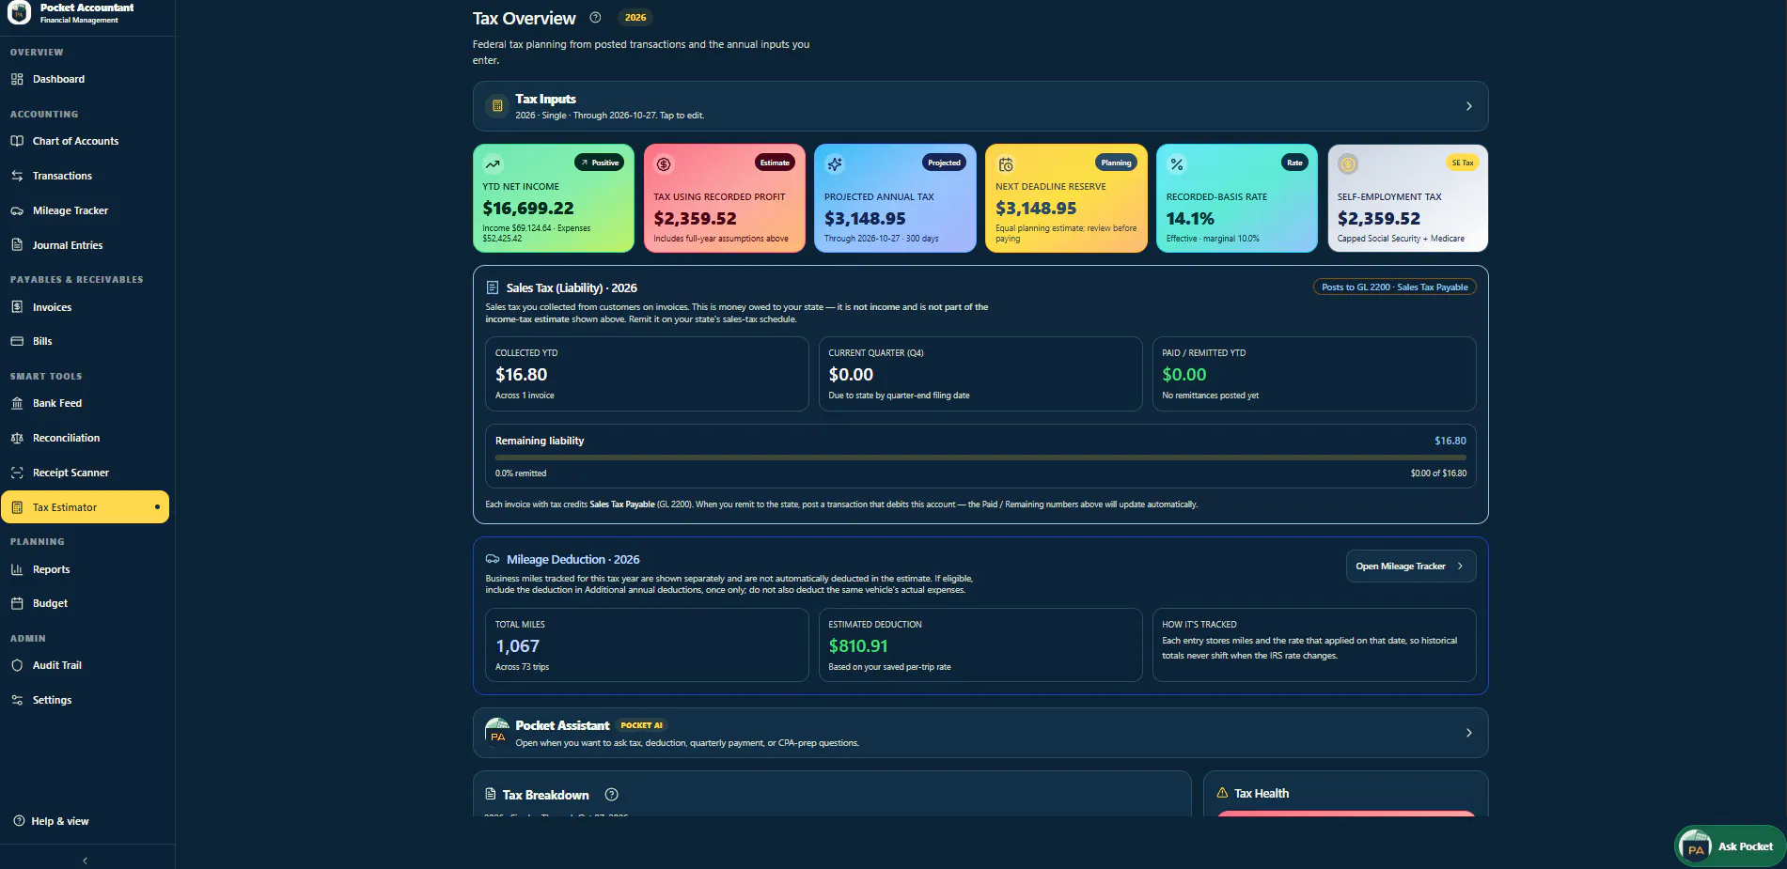Click the 1,067 total miles value
The width and height of the screenshot is (1787, 869).
click(517, 646)
